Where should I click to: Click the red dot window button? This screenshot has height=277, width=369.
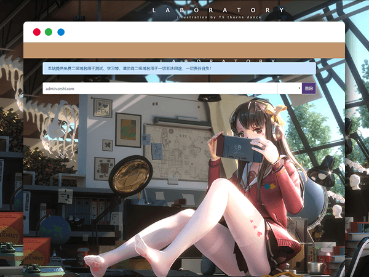(x=36, y=32)
